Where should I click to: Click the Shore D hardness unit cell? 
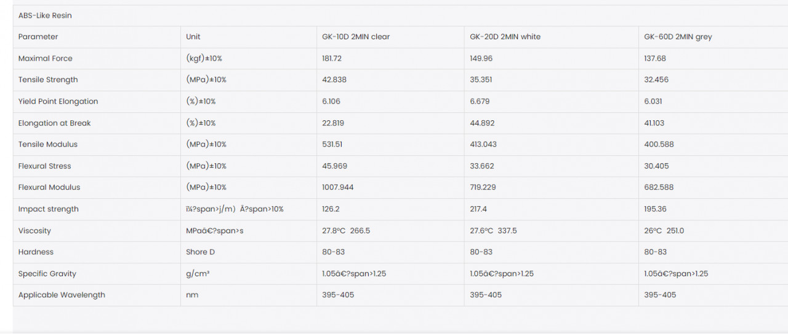coord(201,252)
